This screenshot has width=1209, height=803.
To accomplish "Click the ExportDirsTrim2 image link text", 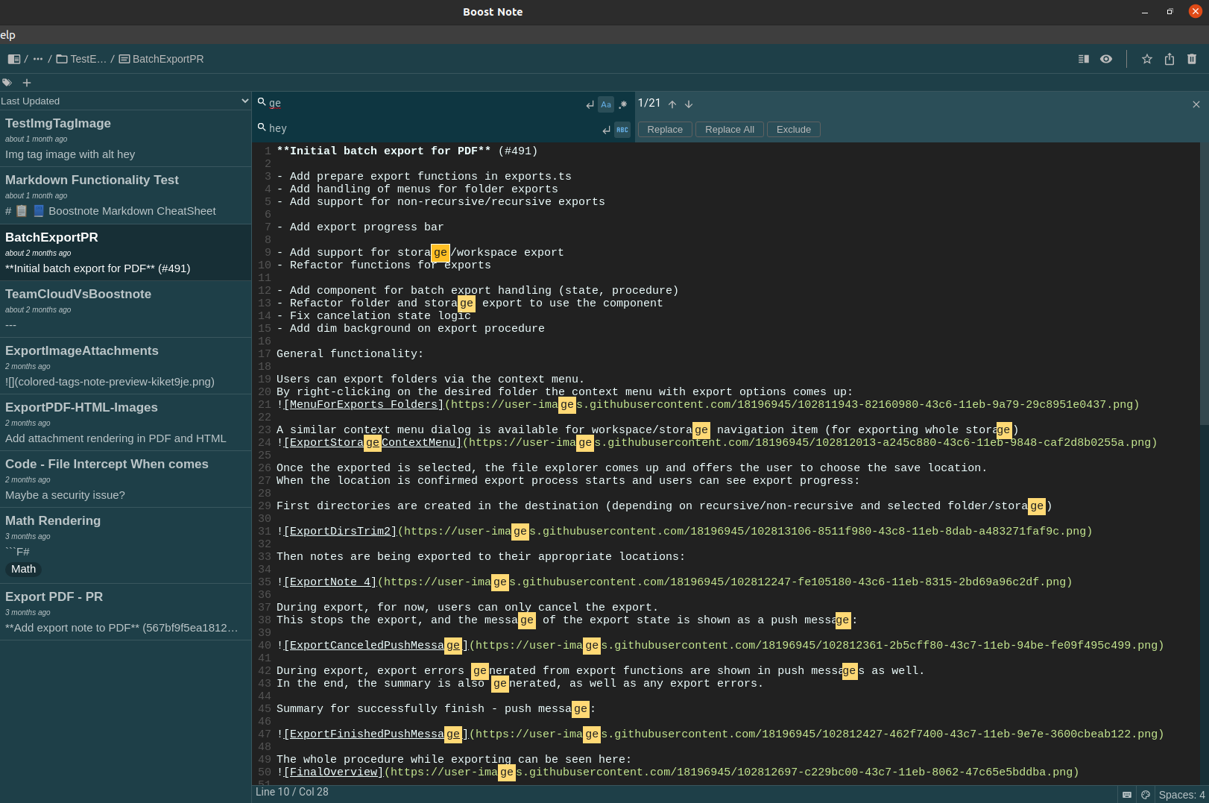I will [341, 532].
